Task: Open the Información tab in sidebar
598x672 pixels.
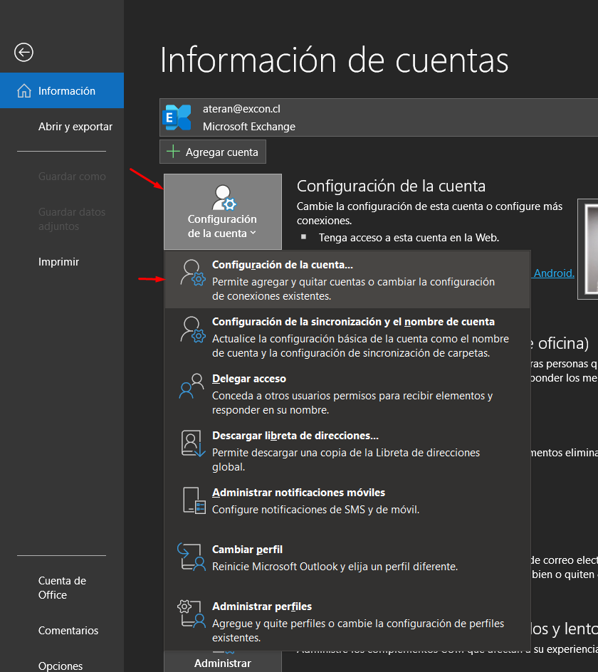Action: 62,90
